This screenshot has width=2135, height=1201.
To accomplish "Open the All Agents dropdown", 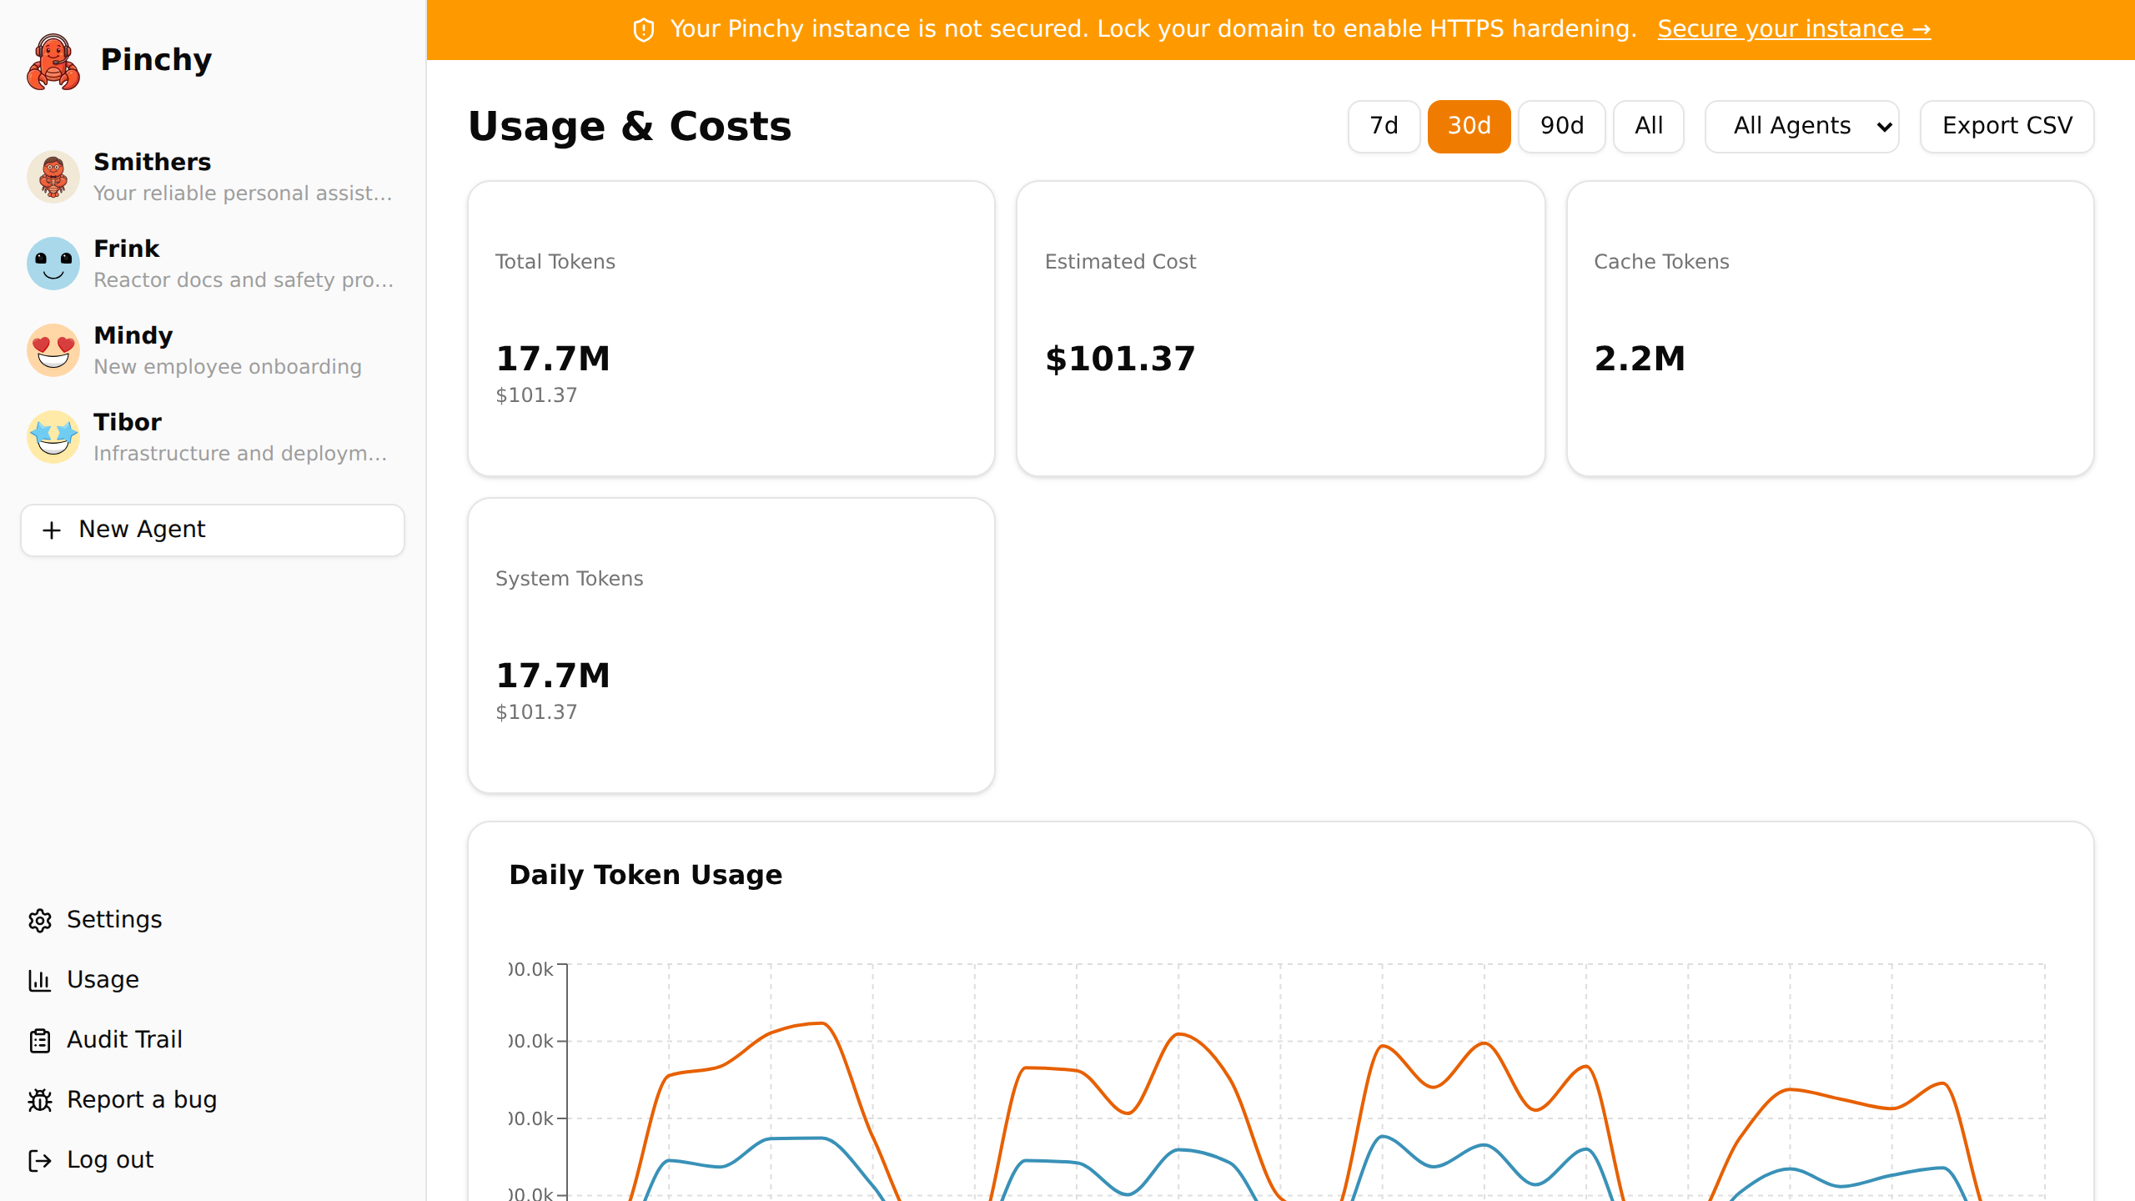I will pyautogui.click(x=1801, y=126).
